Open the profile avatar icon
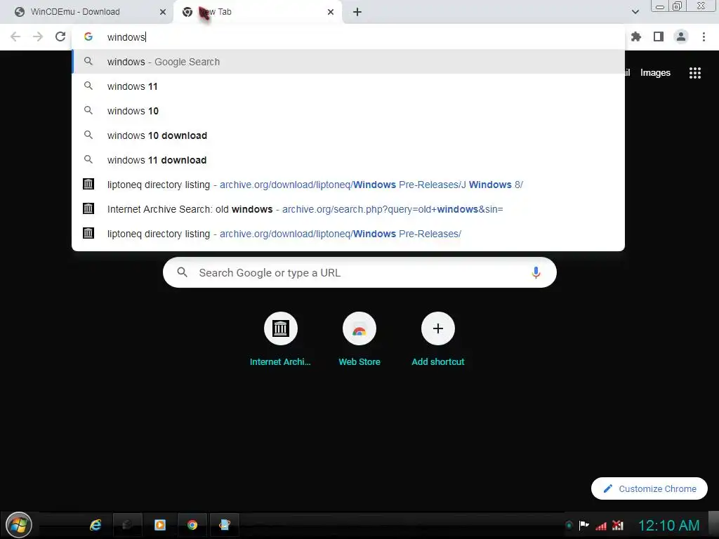 coord(681,36)
